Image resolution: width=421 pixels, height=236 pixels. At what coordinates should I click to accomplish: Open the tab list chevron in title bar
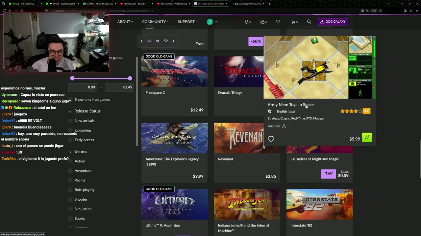(389, 4)
